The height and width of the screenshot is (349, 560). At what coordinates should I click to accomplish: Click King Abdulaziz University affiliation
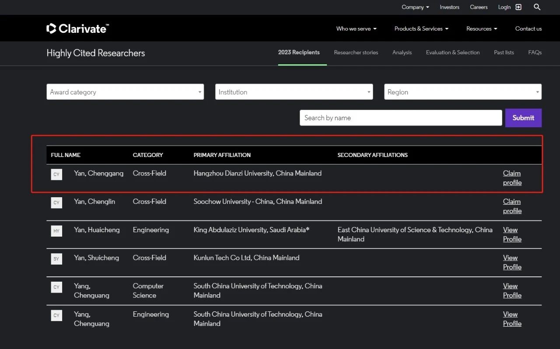tap(252, 230)
